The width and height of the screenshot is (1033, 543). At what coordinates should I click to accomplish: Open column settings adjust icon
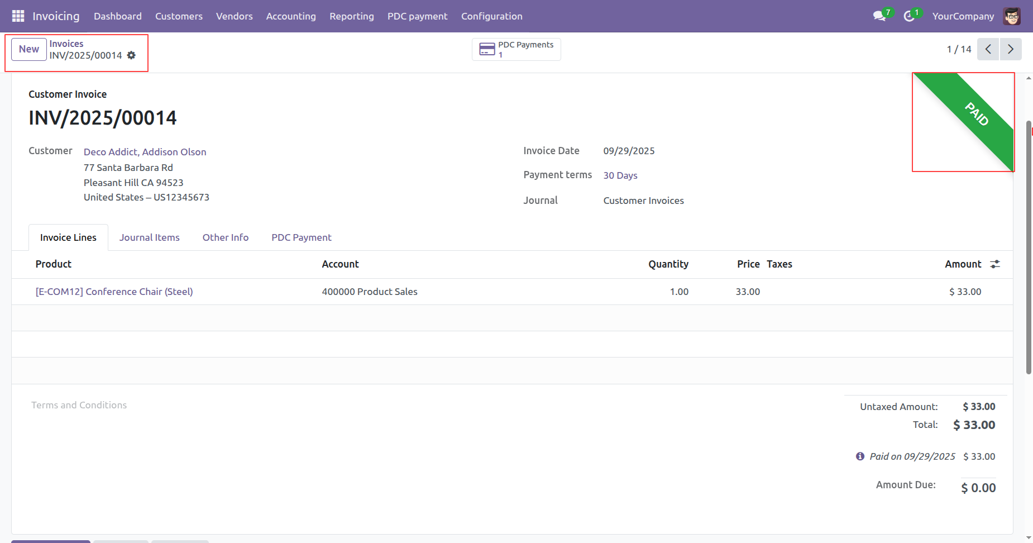click(x=995, y=264)
